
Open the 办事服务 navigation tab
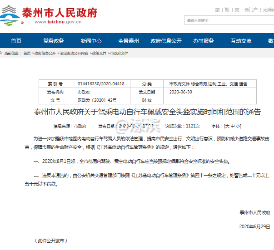click(203, 41)
